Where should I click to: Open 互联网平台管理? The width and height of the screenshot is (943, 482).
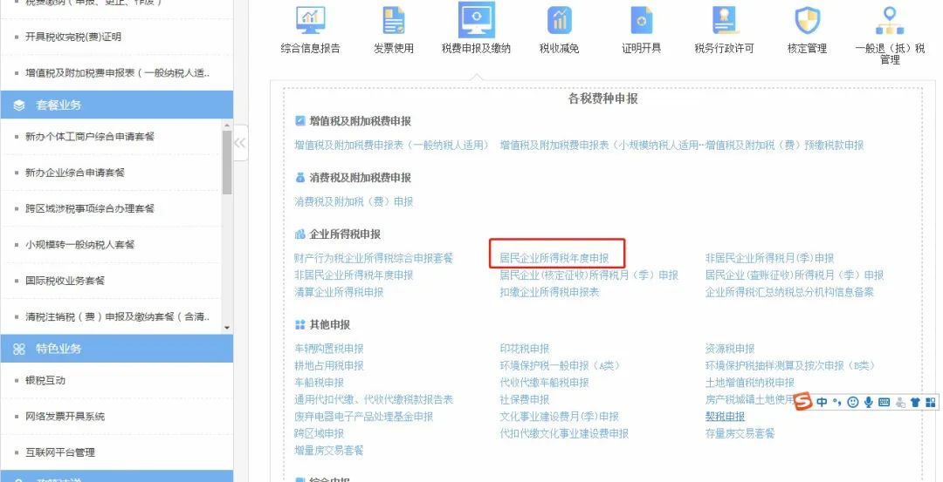tap(60, 452)
